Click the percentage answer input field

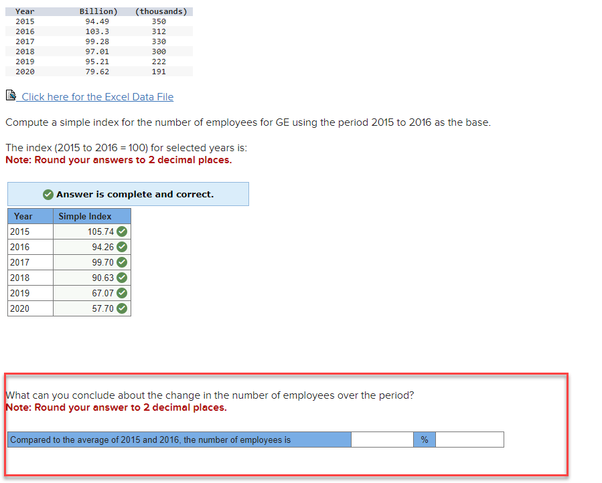point(382,439)
